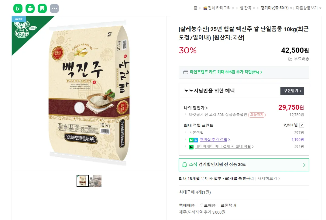Click the question mark help icon by 2,231원
The width and height of the screenshot is (326, 220).
coord(302,125)
